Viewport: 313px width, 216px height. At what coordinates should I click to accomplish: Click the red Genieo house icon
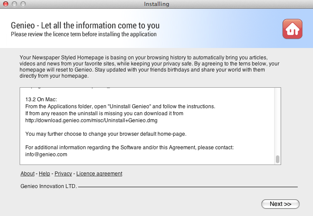click(292, 29)
